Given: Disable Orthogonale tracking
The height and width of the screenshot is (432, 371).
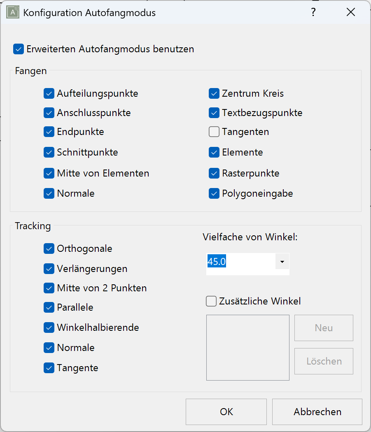Looking at the screenshot, I should [x=49, y=249].
